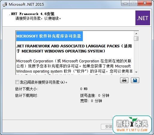Close the Microsoft .NET 2015 window
Viewport: 154px width, 135px height.
click(145, 3)
